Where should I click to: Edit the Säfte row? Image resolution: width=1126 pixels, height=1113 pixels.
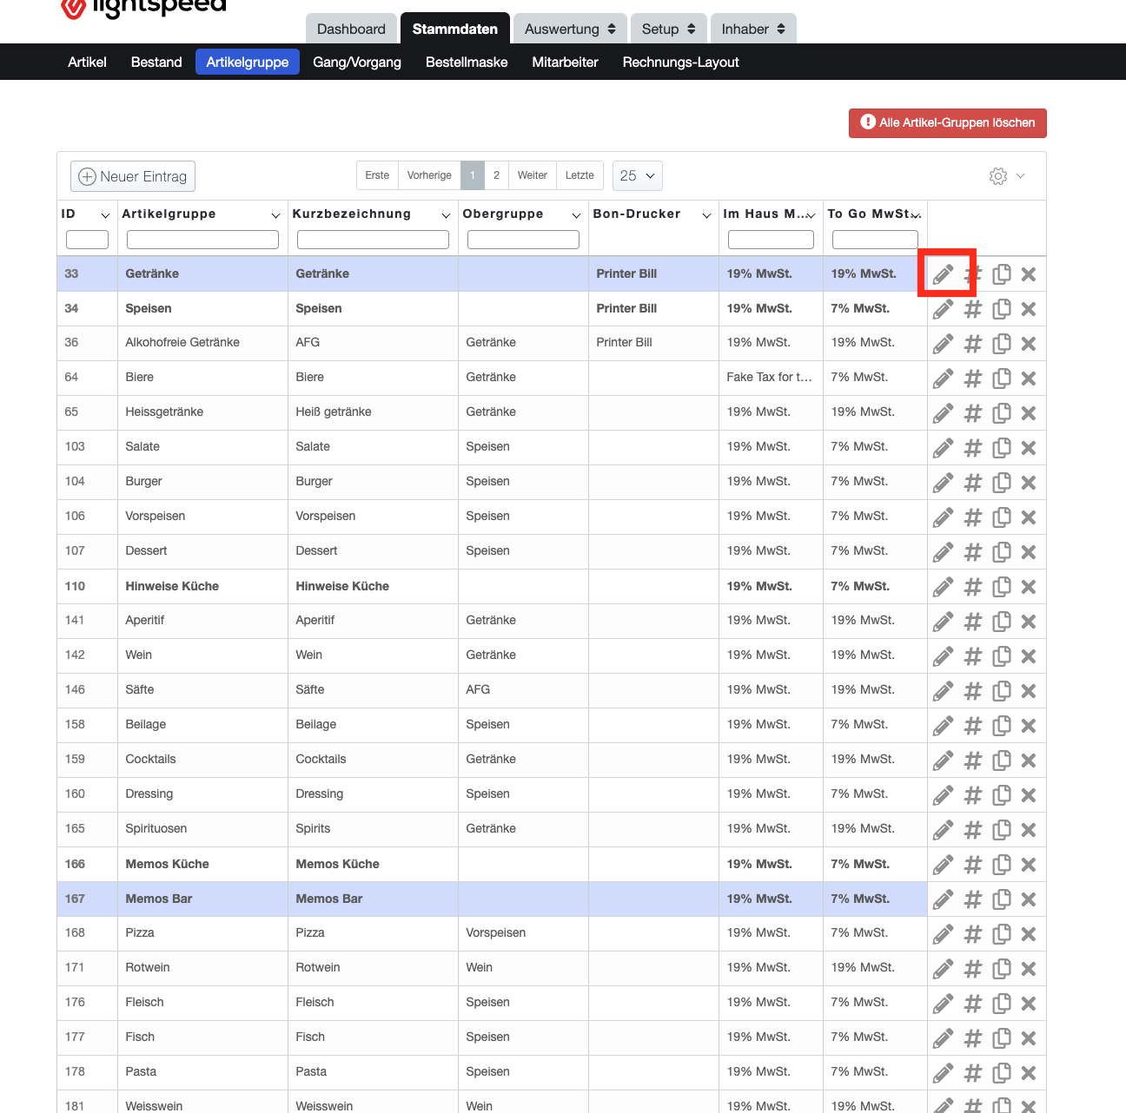click(x=944, y=691)
